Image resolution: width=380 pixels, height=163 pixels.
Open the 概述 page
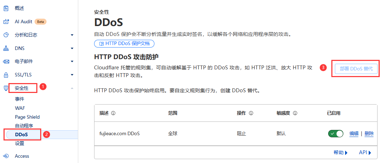19,8
